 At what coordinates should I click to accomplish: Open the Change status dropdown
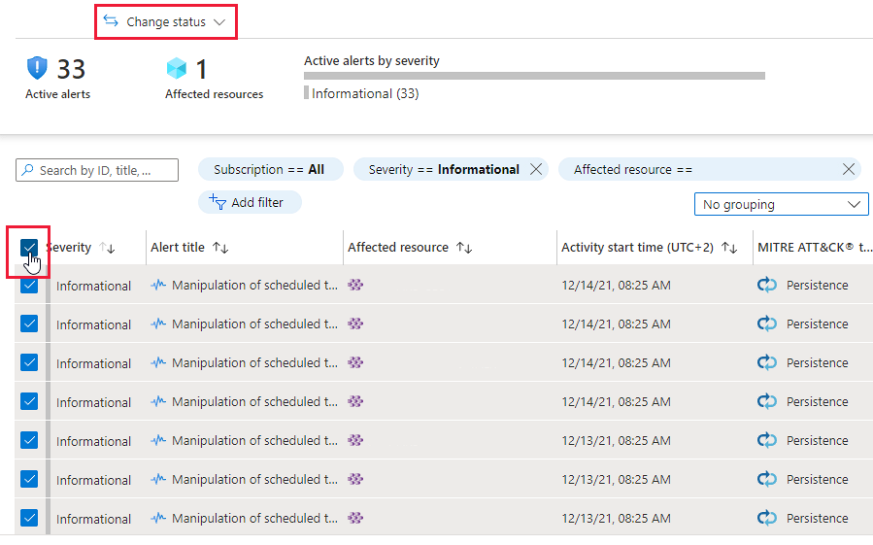[x=165, y=21]
